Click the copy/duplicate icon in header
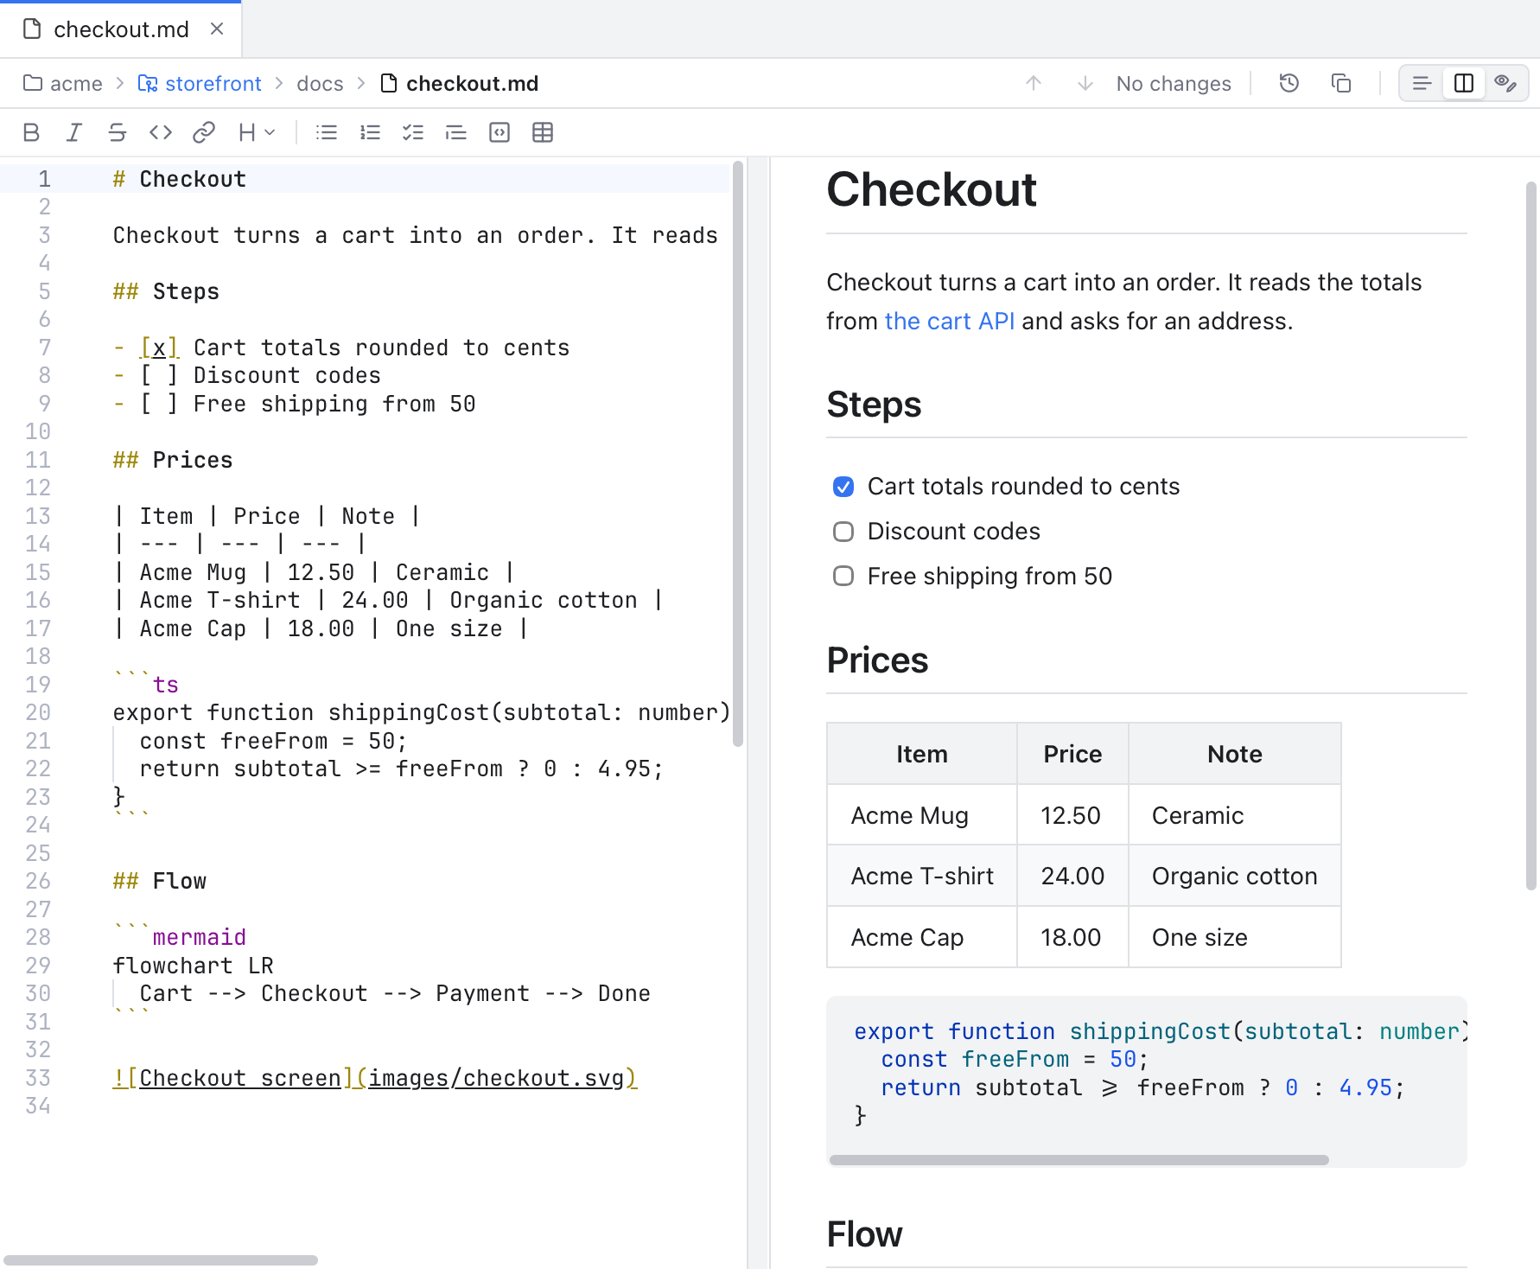The image size is (1540, 1269). [x=1341, y=83]
